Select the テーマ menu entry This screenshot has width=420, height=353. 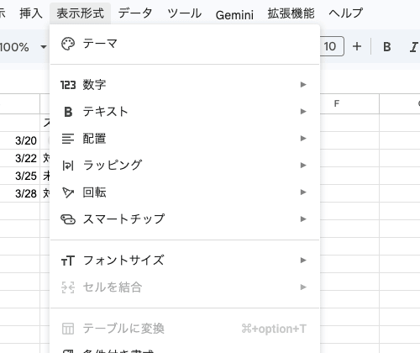tap(185, 44)
